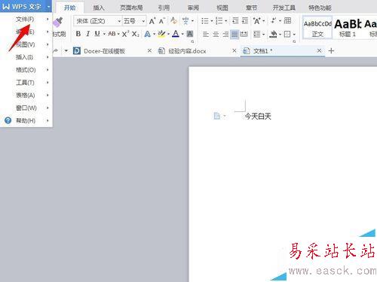377x282 pixels.
Task: Open the 表格(A) menu item
Action: [26, 96]
